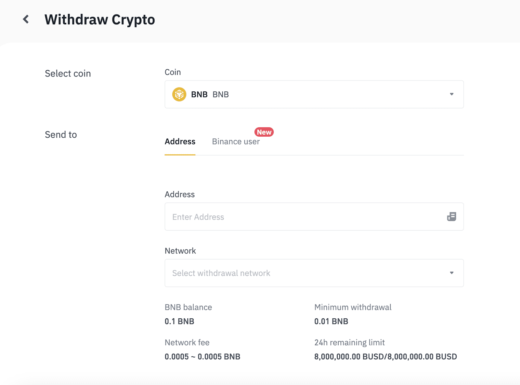
Task: Click the BNB coin selector box
Action: (314, 94)
